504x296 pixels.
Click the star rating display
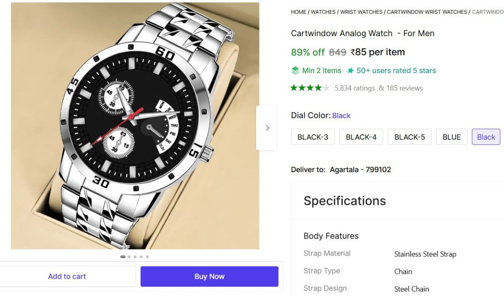click(310, 88)
